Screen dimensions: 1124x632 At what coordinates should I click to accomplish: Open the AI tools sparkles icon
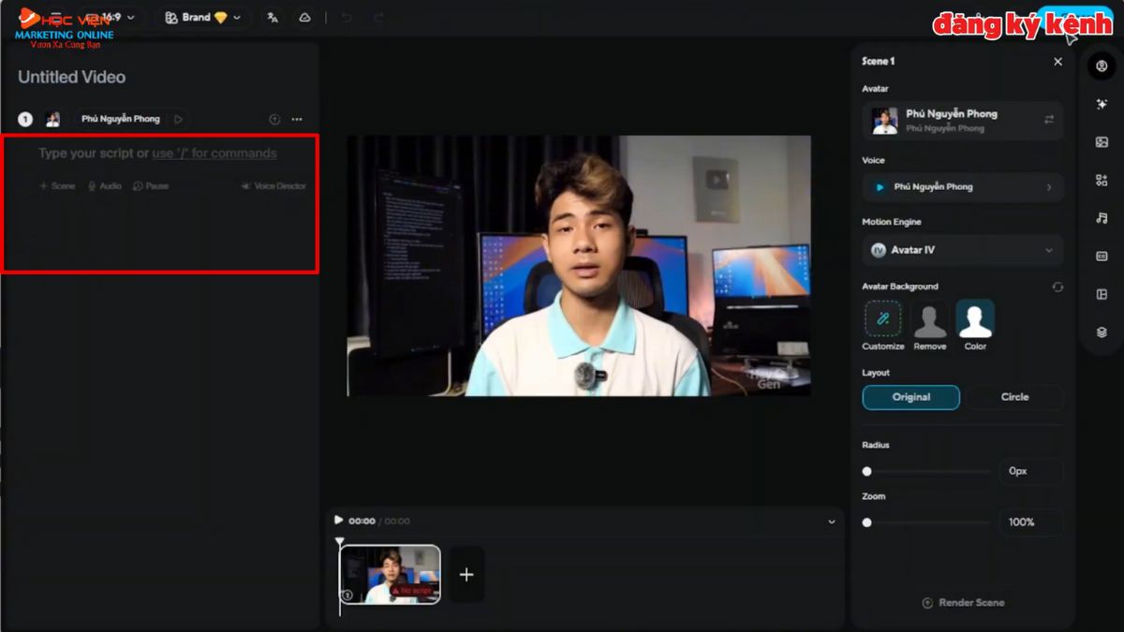click(1102, 104)
